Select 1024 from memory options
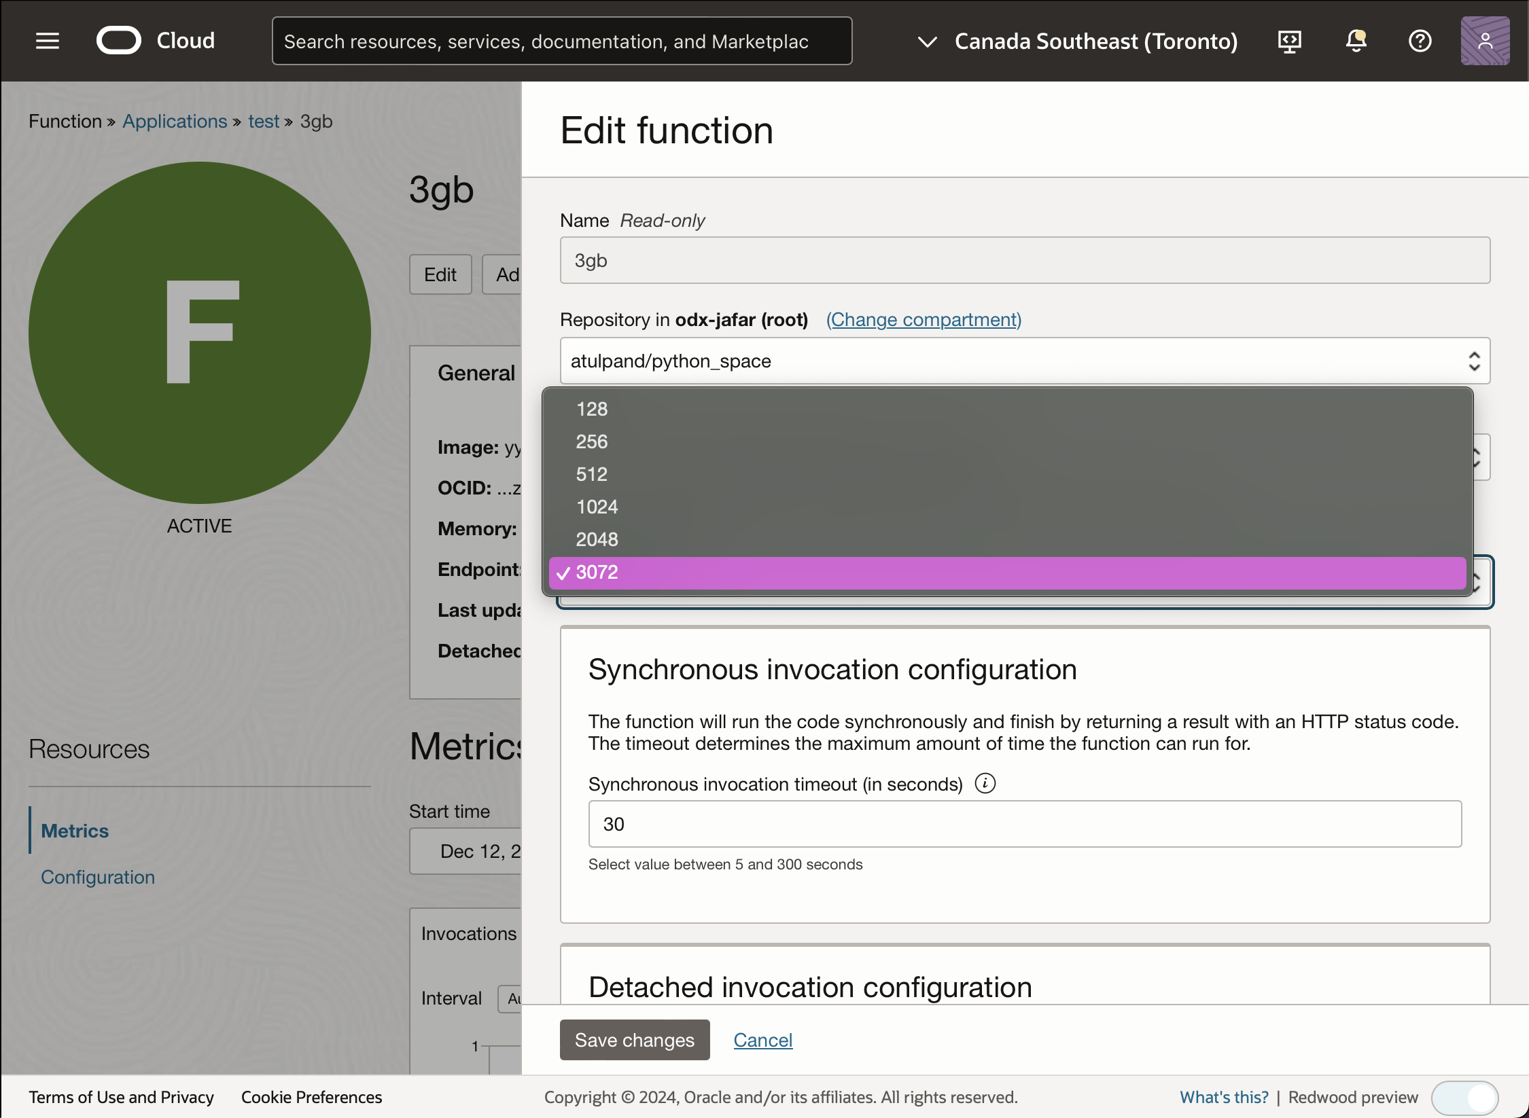This screenshot has height=1118, width=1529. [x=597, y=507]
